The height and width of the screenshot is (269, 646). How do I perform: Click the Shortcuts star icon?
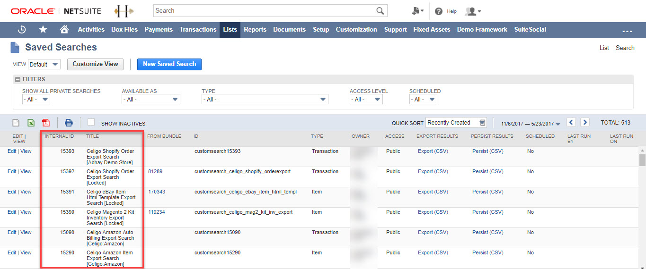click(x=43, y=29)
